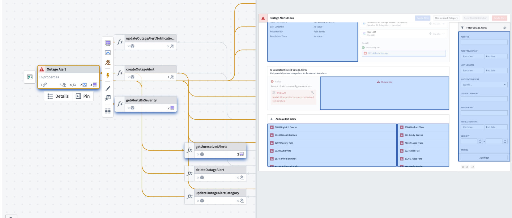Click the action count icon in createOutageAlert

[x=172, y=77]
